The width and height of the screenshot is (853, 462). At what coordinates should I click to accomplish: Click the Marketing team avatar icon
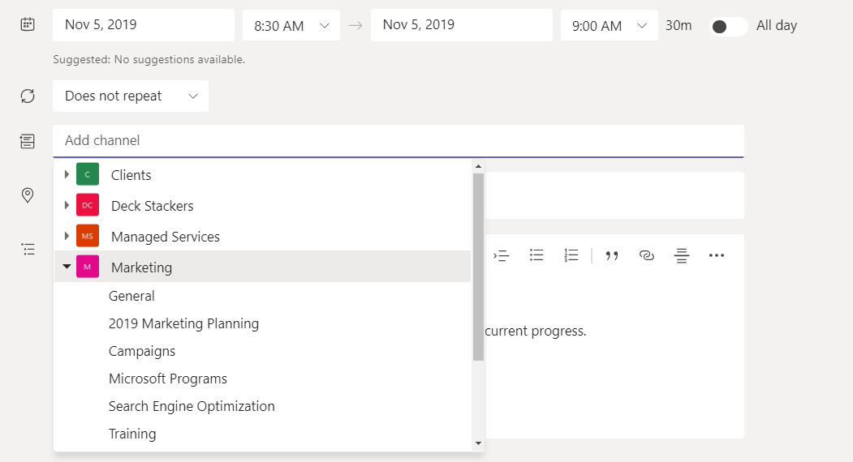[x=88, y=267]
